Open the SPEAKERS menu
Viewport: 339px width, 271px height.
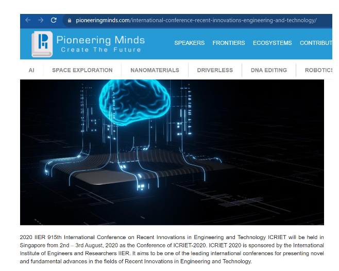coord(190,43)
